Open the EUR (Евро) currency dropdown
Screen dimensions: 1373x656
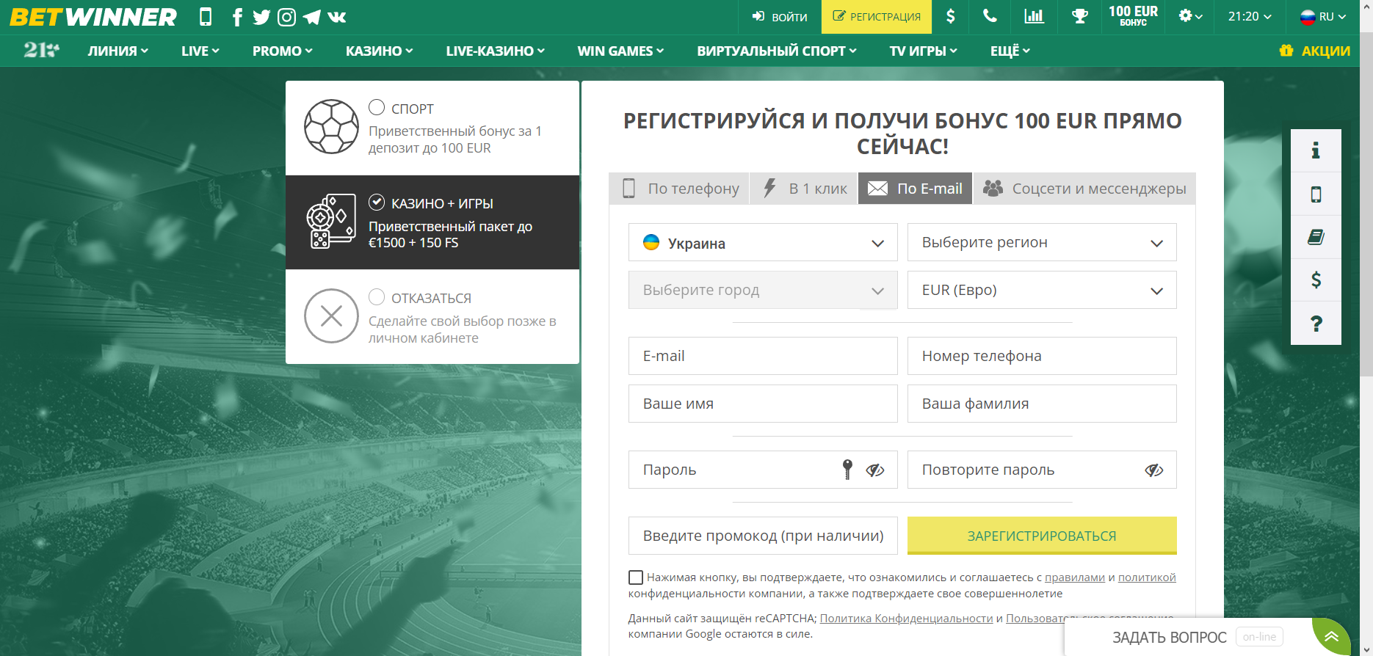click(1042, 291)
